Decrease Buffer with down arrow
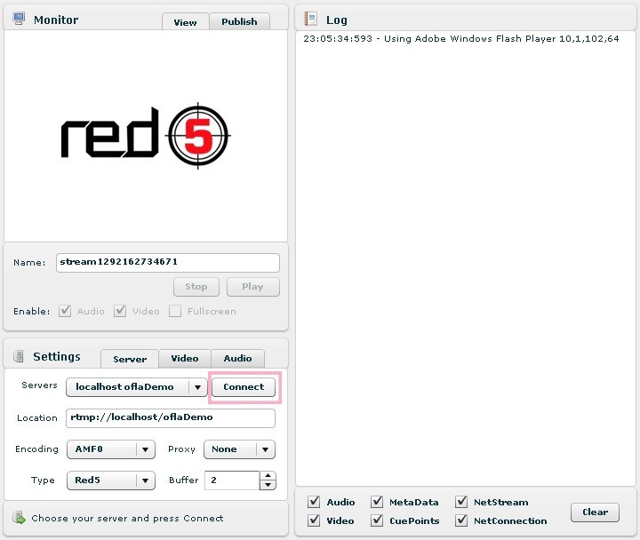This screenshot has height=540, width=640. [268, 485]
